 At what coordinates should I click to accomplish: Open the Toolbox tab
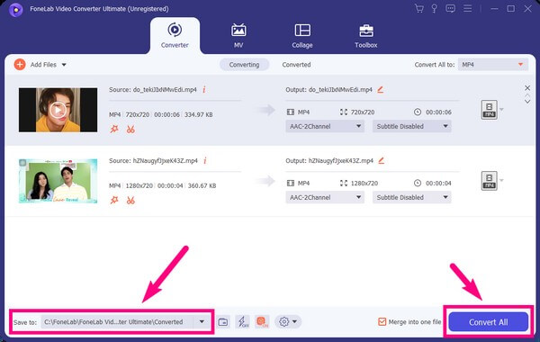coord(365,36)
